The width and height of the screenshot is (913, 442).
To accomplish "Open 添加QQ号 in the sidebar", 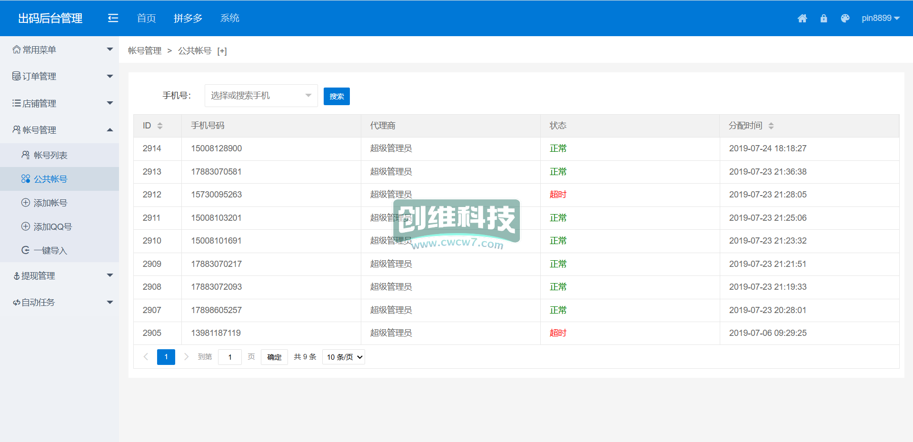I will 52,226.
